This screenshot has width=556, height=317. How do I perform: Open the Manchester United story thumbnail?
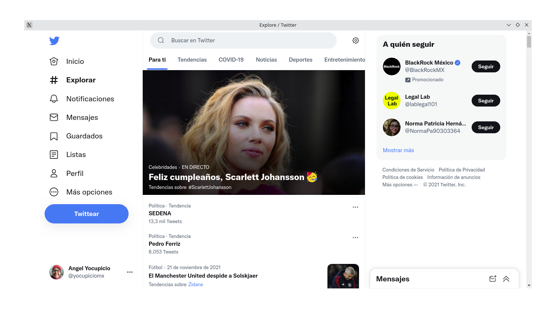(x=343, y=276)
